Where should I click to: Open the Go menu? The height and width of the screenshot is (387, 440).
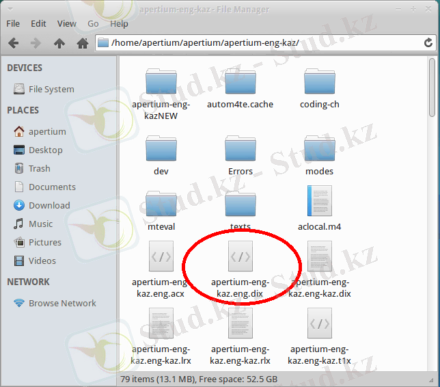[93, 24]
